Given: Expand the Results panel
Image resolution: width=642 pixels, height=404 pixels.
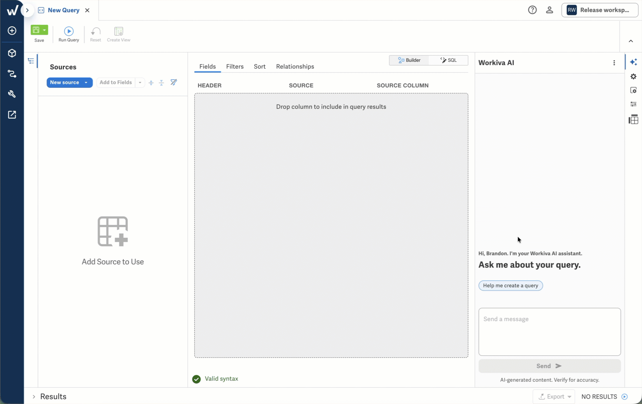Looking at the screenshot, I should coord(34,397).
